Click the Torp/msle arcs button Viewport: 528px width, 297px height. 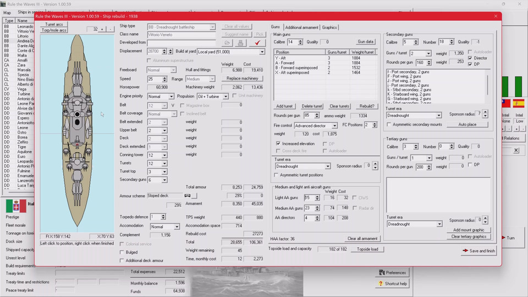click(54, 30)
